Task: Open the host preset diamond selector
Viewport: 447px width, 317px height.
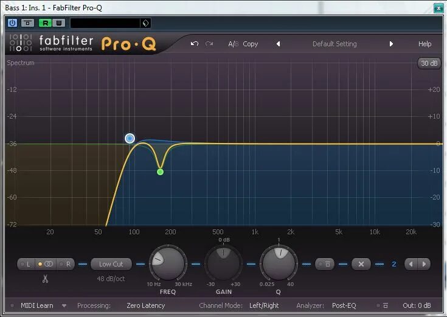Action: tap(145, 23)
